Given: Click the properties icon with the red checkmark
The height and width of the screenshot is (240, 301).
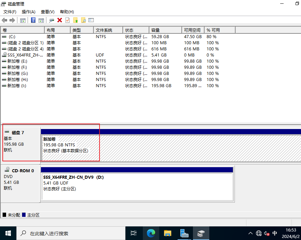Looking at the screenshot, I should pos(67,20).
